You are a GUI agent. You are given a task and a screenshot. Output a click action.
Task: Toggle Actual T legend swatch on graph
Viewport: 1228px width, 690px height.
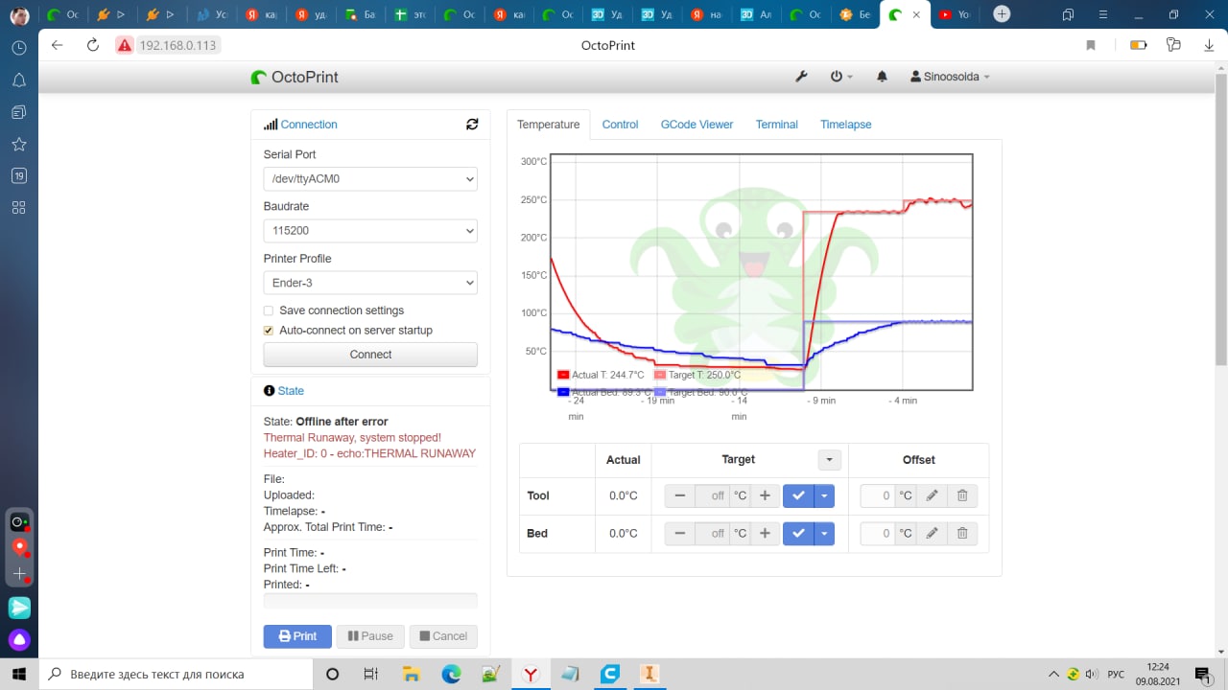click(563, 375)
